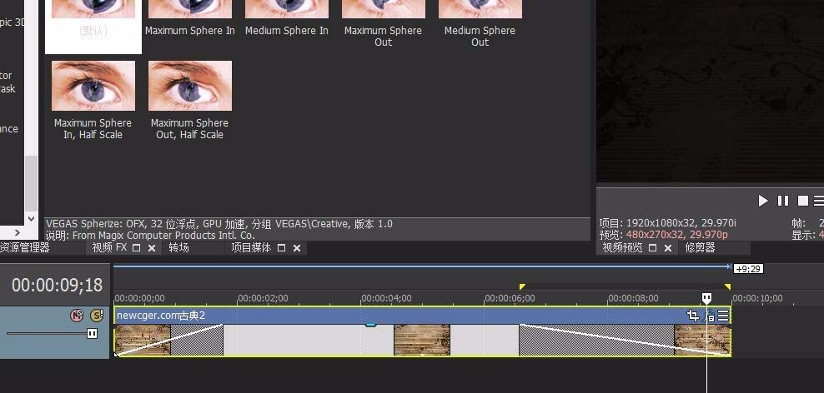Image resolution: width=824 pixels, height=393 pixels.
Task: Close the 项目媒体 tab
Action: click(297, 248)
